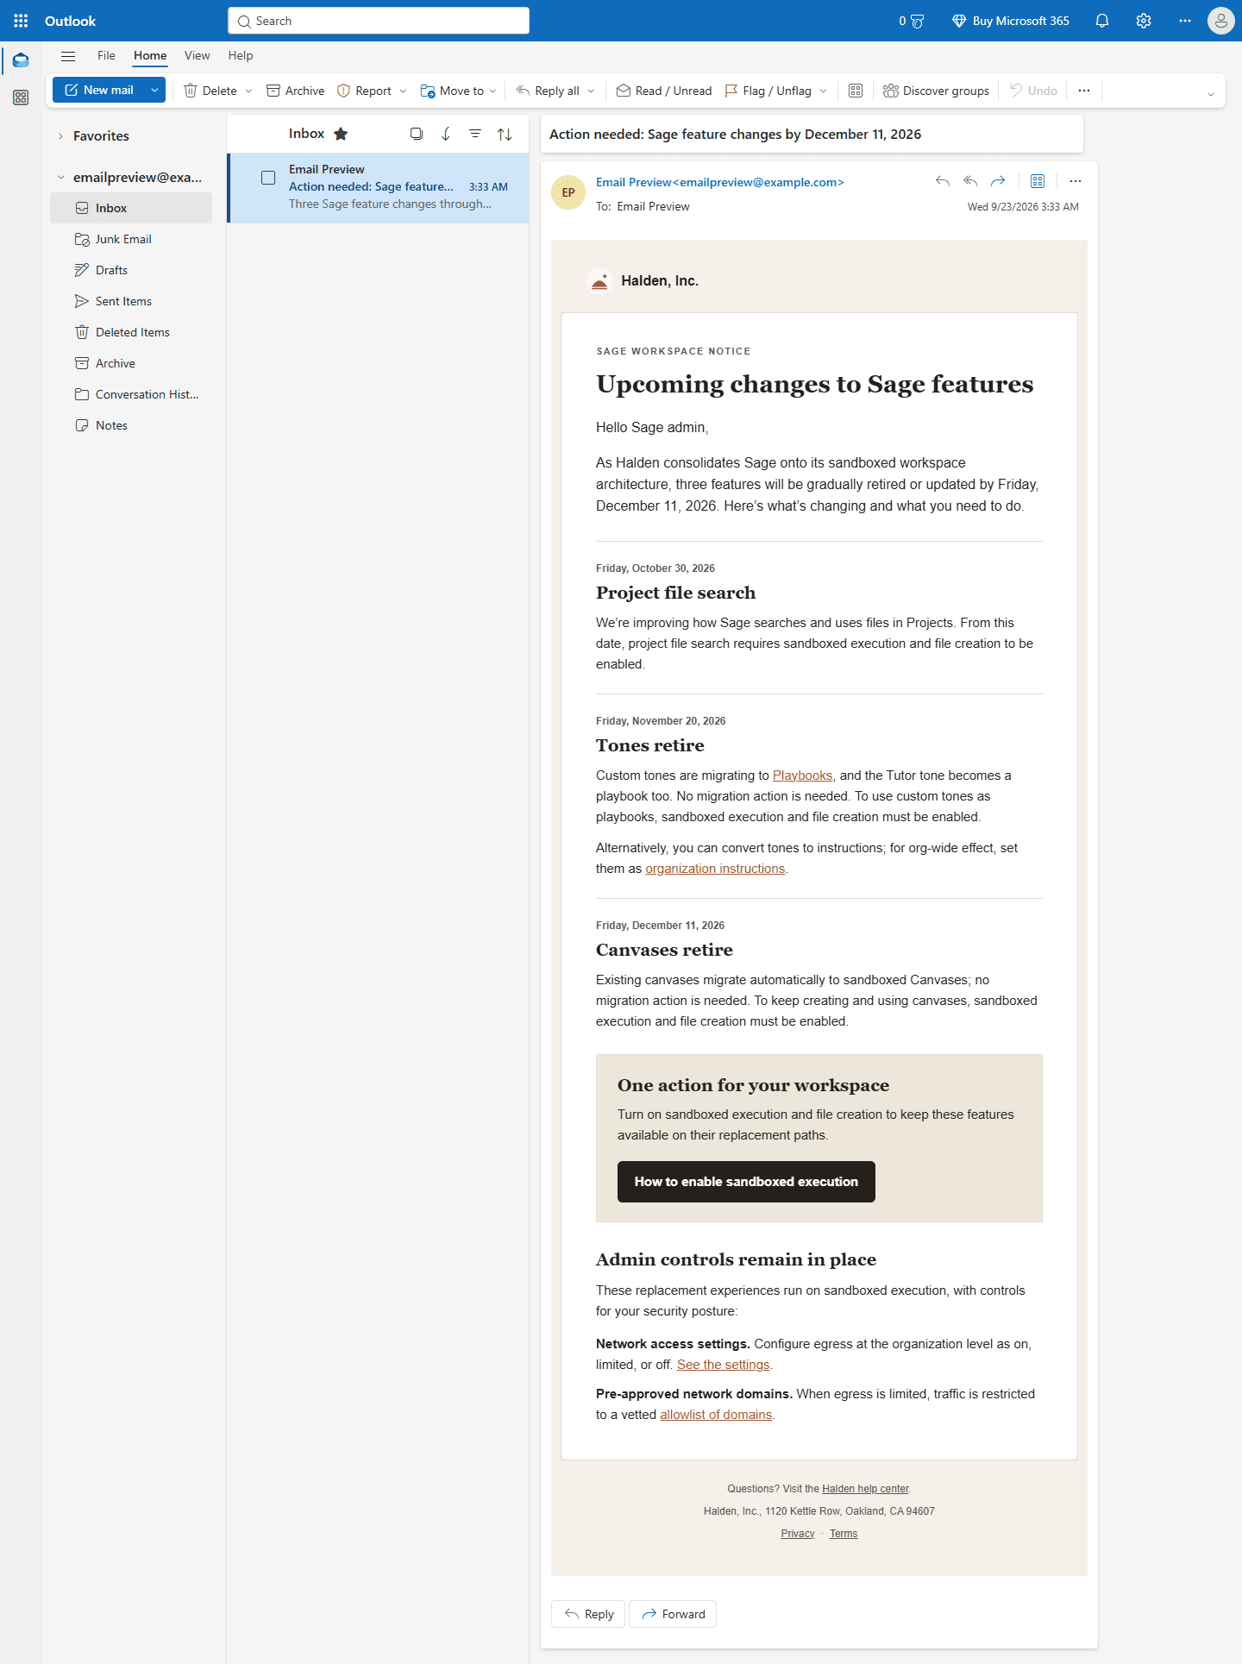Viewport: 1242px width, 1664px height.
Task: Open the Apps module in left rail
Action: point(21,97)
